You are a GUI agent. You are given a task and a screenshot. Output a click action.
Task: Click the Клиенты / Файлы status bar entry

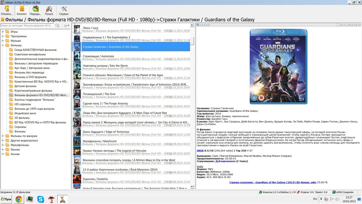277,192
